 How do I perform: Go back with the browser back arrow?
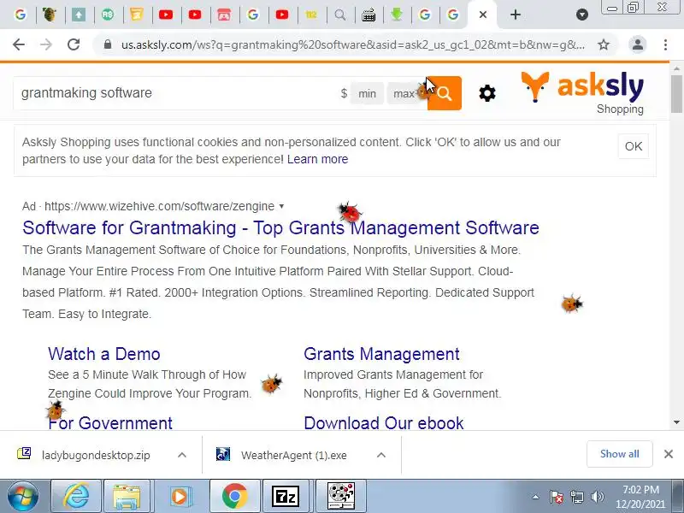click(19, 44)
